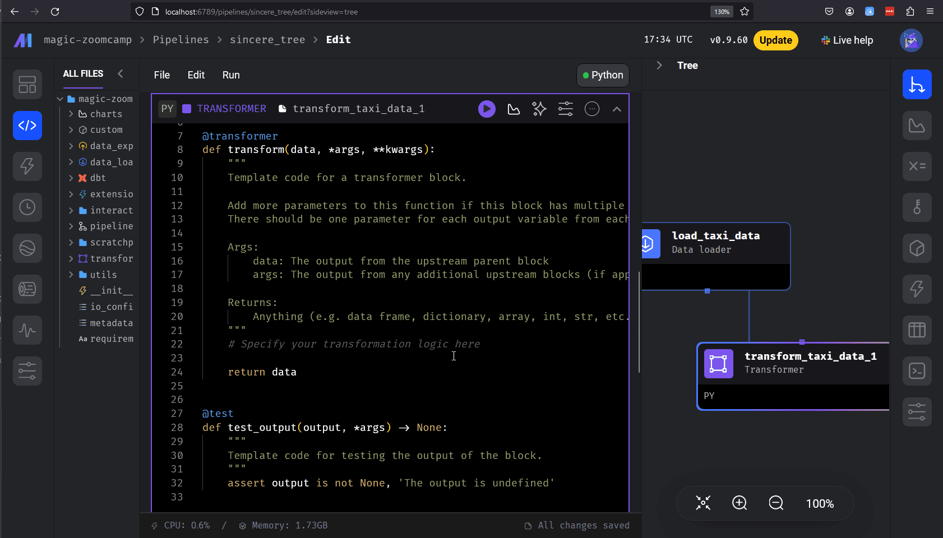Open Triggers clock icon in left sidebar
Screen dimensions: 943x538
point(27,207)
